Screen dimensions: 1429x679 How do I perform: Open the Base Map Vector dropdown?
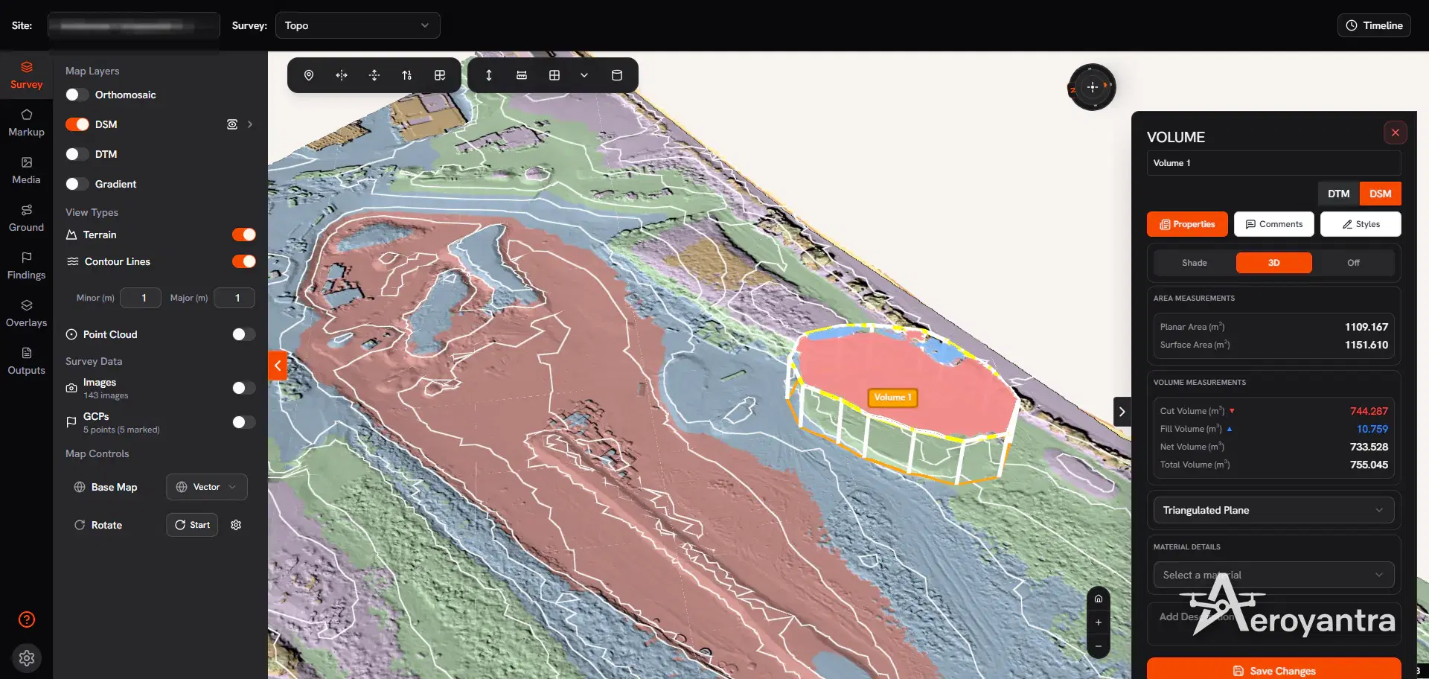[x=207, y=487]
